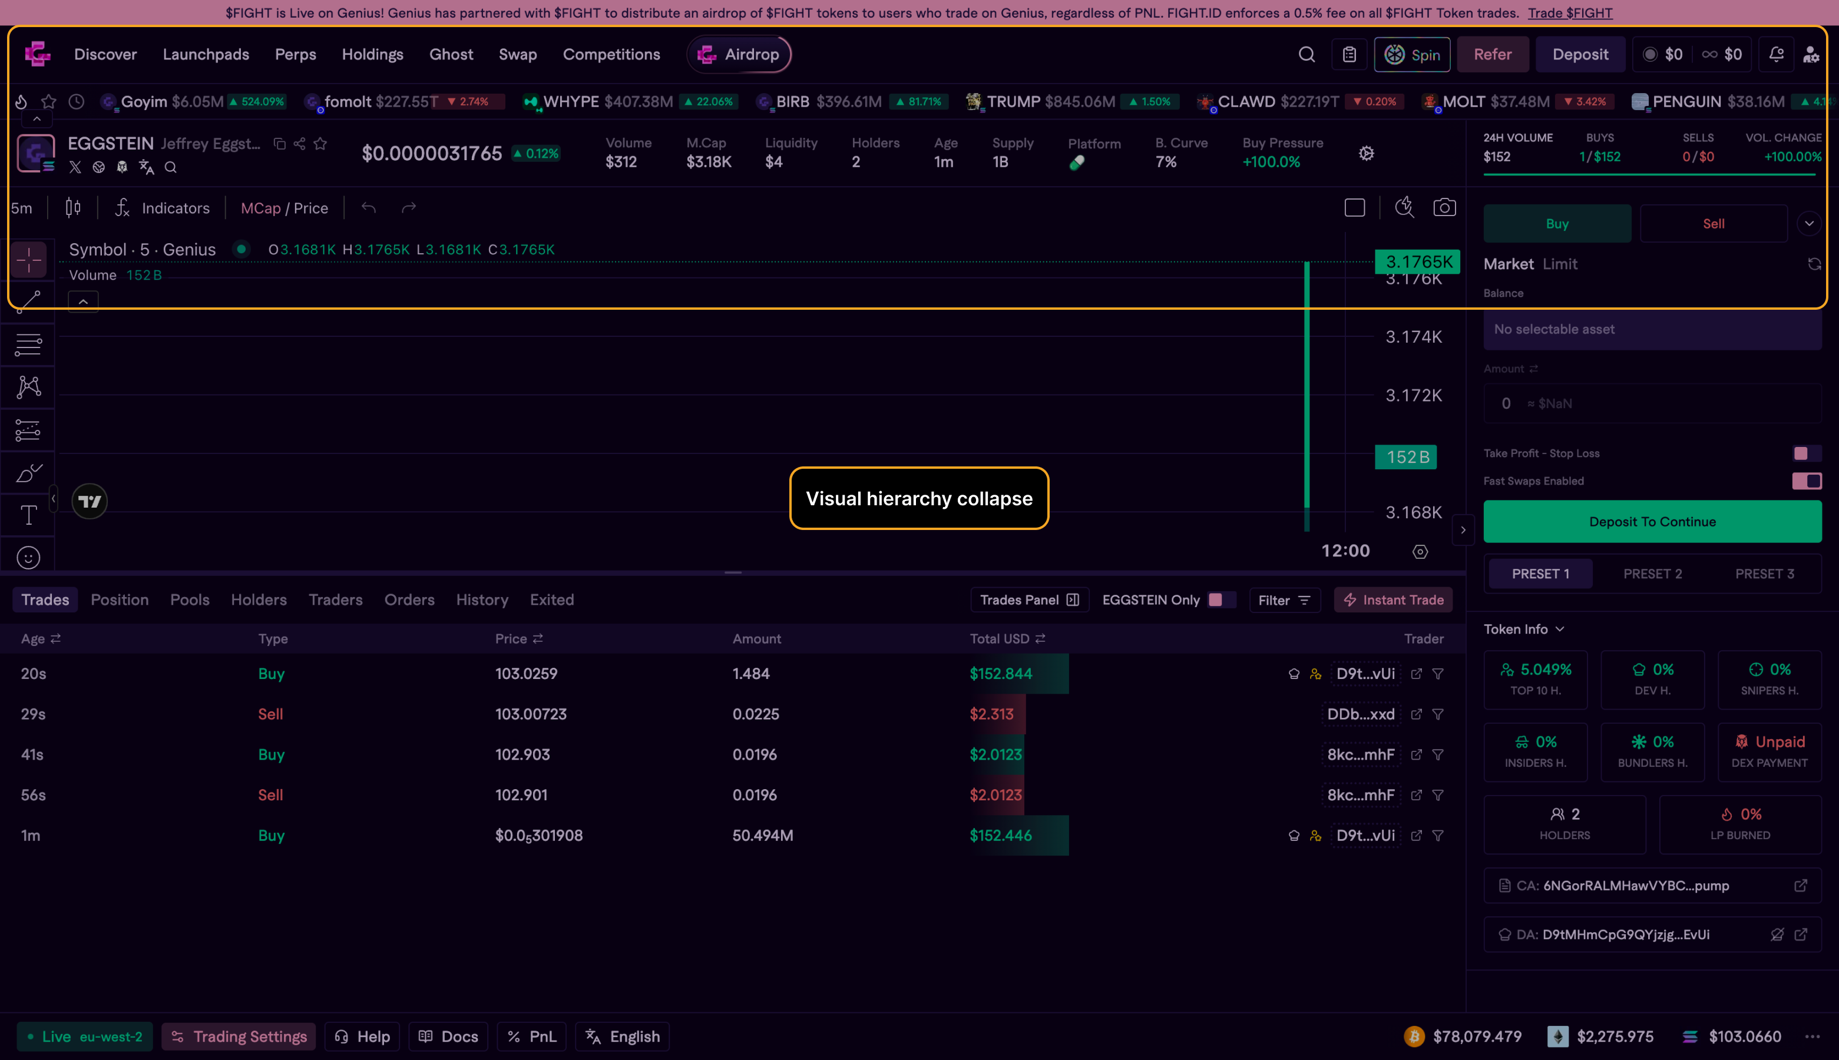Viewport: 1839px width, 1060px height.
Task: Toggle Take Profit - Stop Loss switch
Action: coord(1806,453)
